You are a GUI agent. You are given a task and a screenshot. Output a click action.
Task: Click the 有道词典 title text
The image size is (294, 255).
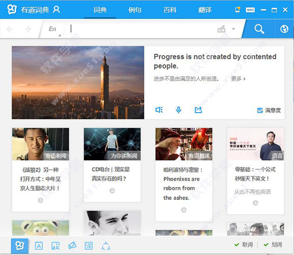click(x=35, y=10)
